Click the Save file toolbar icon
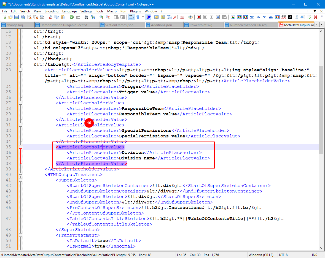This screenshot has height=258, width=325. pyautogui.click(x=17, y=17)
